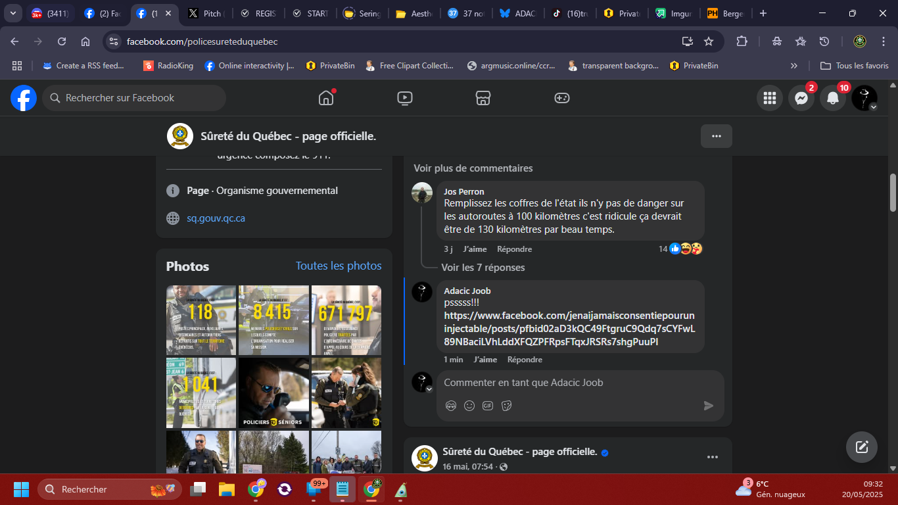Open the photo thumbnail showing 8 415
The image size is (898, 505).
(x=273, y=320)
